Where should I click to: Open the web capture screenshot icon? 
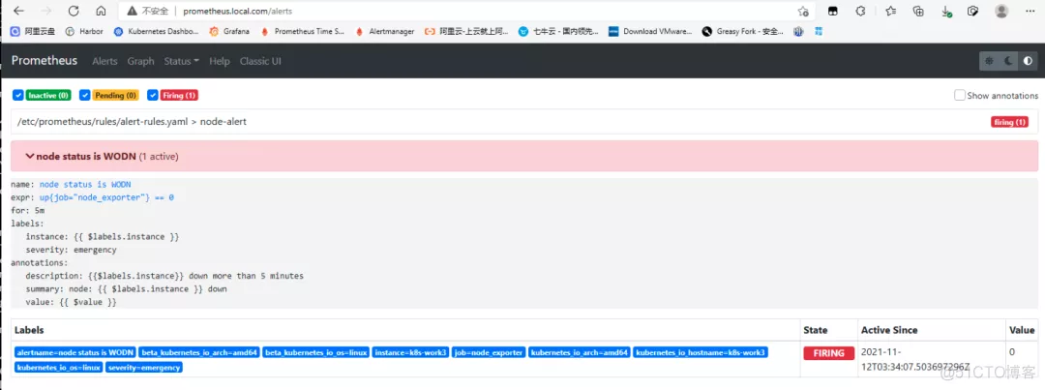click(x=973, y=11)
